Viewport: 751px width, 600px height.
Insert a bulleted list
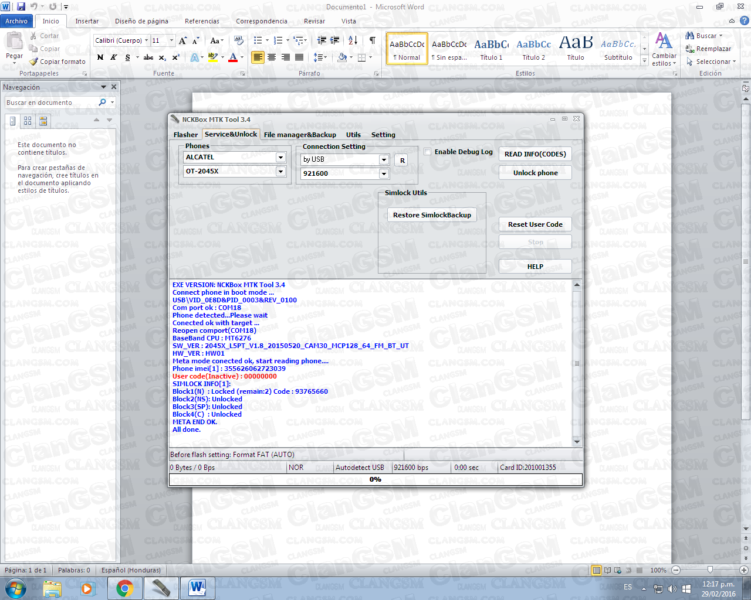tap(258, 40)
